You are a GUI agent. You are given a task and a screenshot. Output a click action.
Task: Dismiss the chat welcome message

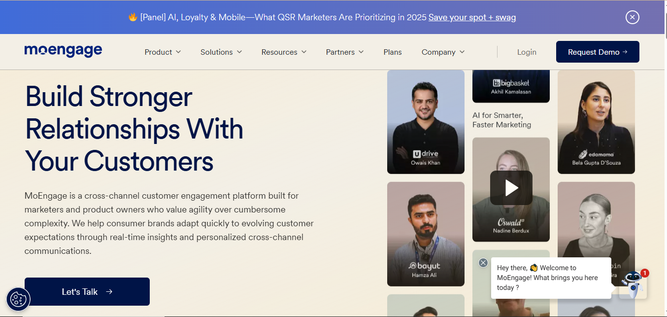(483, 263)
